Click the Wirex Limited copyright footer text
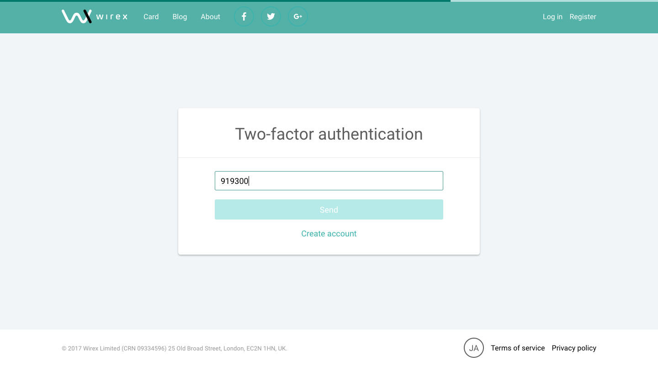The image size is (658, 366). click(175, 348)
